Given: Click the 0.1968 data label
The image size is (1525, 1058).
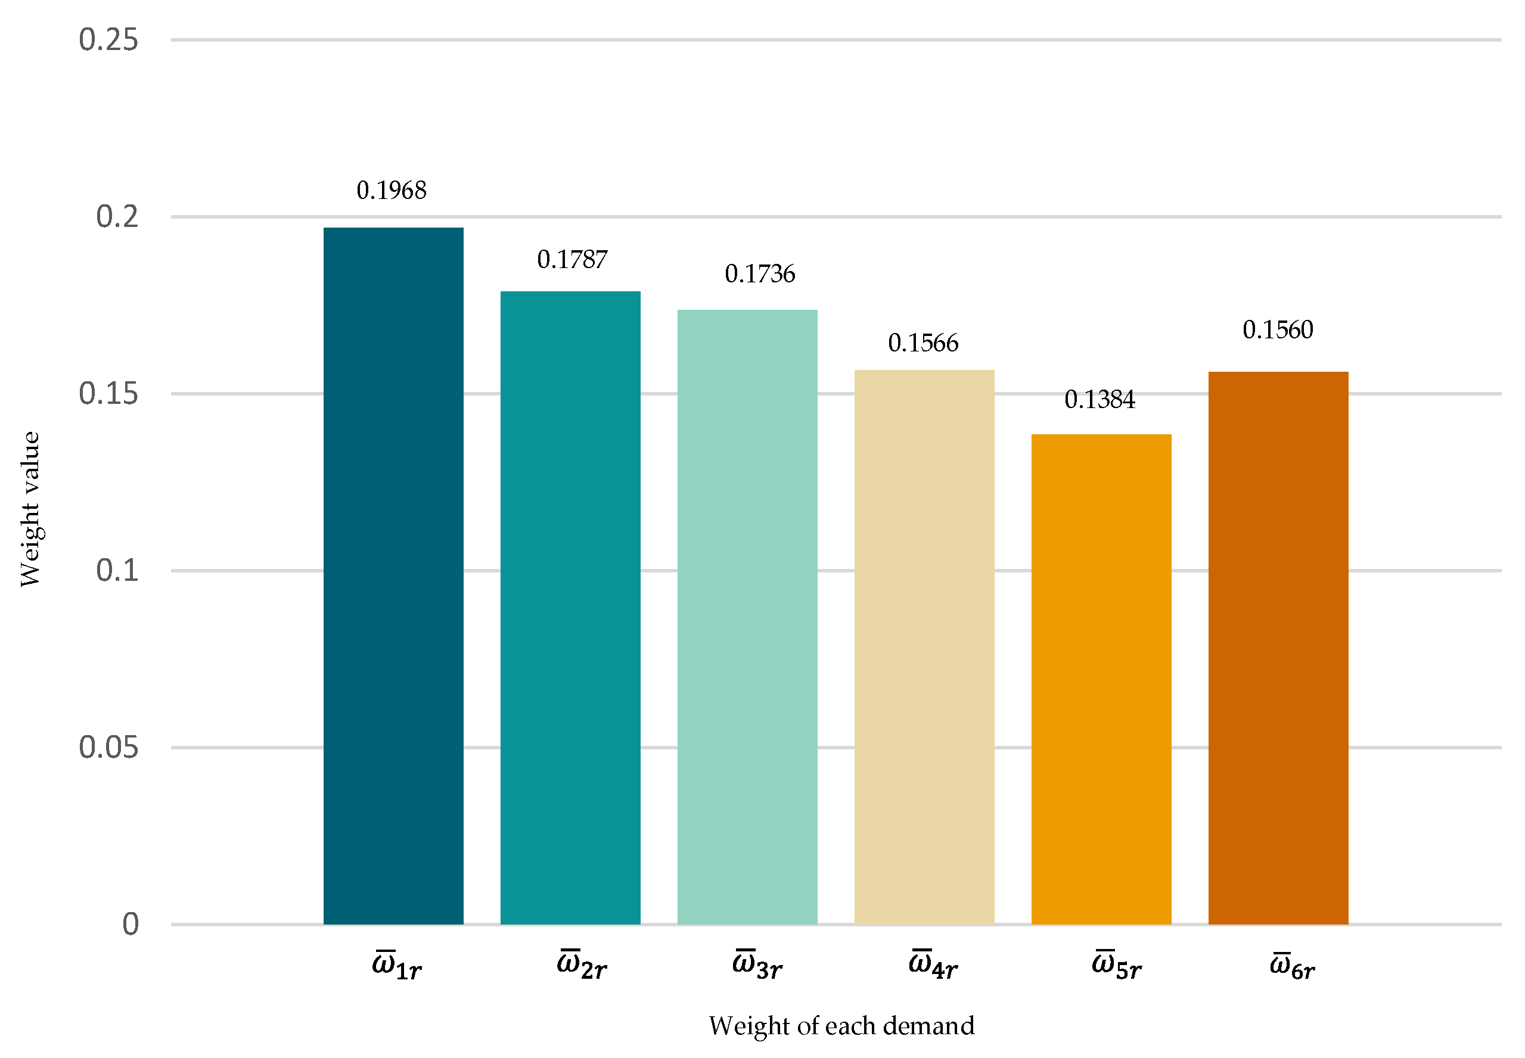Looking at the screenshot, I should pos(392,191).
